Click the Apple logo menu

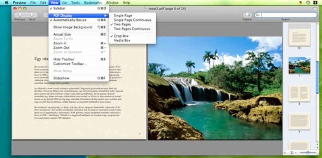coord(6,3)
